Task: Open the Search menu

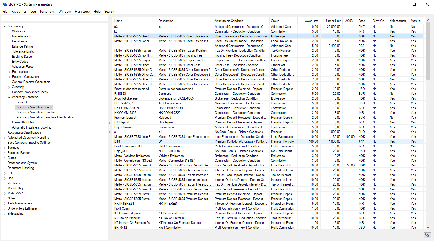Action: (x=109, y=12)
